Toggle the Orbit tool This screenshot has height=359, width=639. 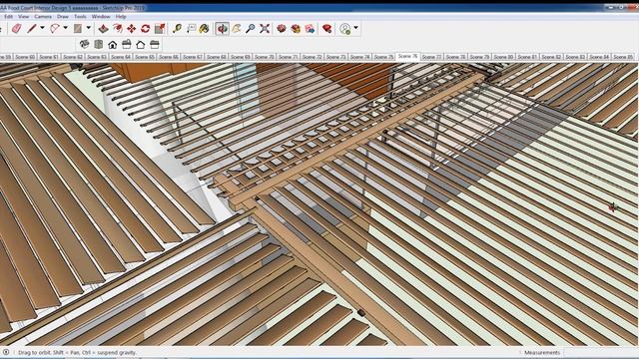click(222, 29)
